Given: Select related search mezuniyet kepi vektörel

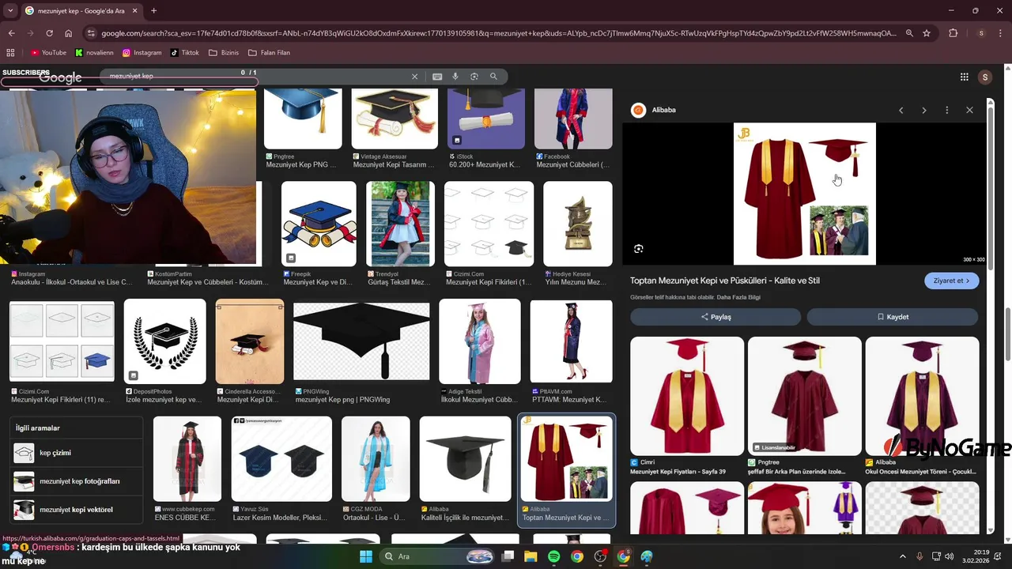Looking at the screenshot, I should click(x=77, y=510).
